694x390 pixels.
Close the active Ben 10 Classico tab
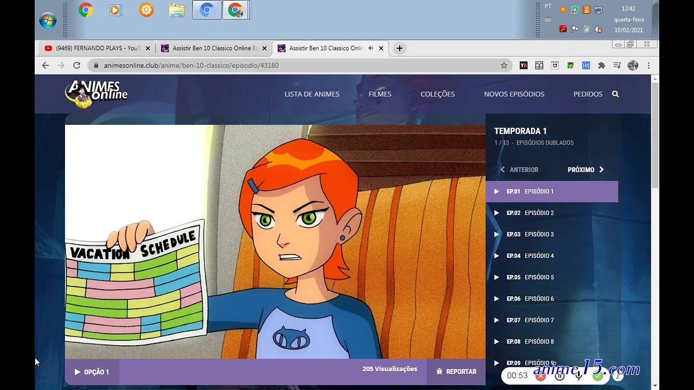pos(381,48)
